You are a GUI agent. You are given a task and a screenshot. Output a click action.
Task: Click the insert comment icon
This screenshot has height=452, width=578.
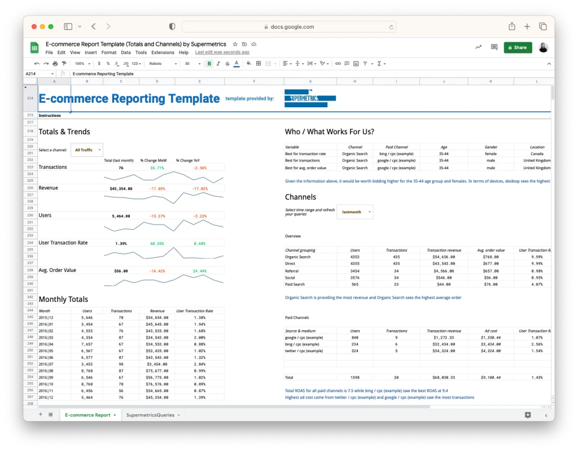347,64
